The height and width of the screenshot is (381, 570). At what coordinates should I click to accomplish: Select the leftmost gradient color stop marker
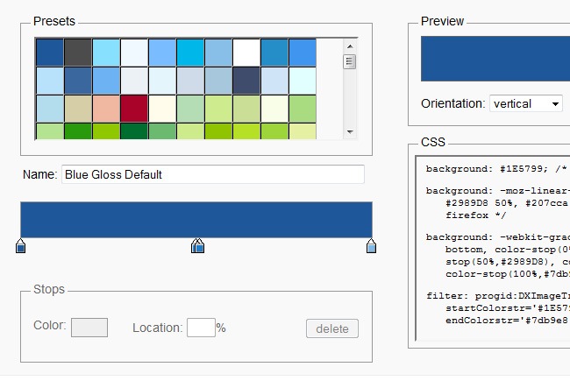tap(20, 247)
